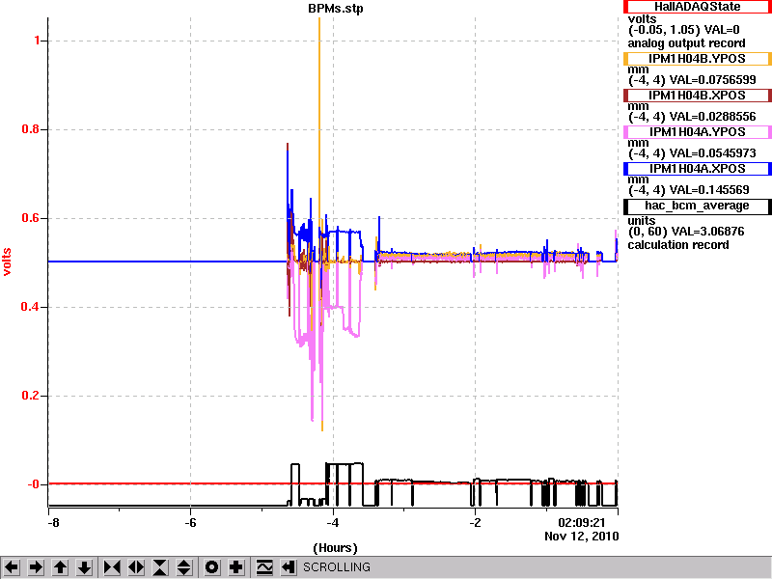This screenshot has height=579, width=772.
Task: Click the VAL=0.145569 readout
Action: (709, 190)
